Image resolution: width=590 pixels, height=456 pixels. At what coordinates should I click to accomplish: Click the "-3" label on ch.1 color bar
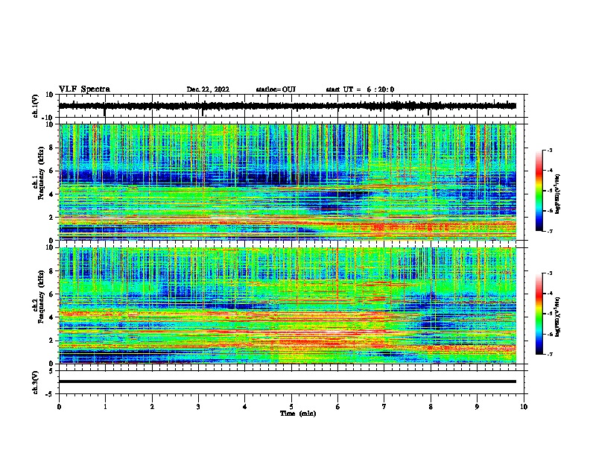(550, 151)
